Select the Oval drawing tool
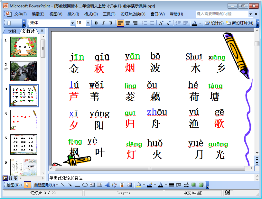Image resolution: width=262 pixels, height=199 pixels. 85,185
